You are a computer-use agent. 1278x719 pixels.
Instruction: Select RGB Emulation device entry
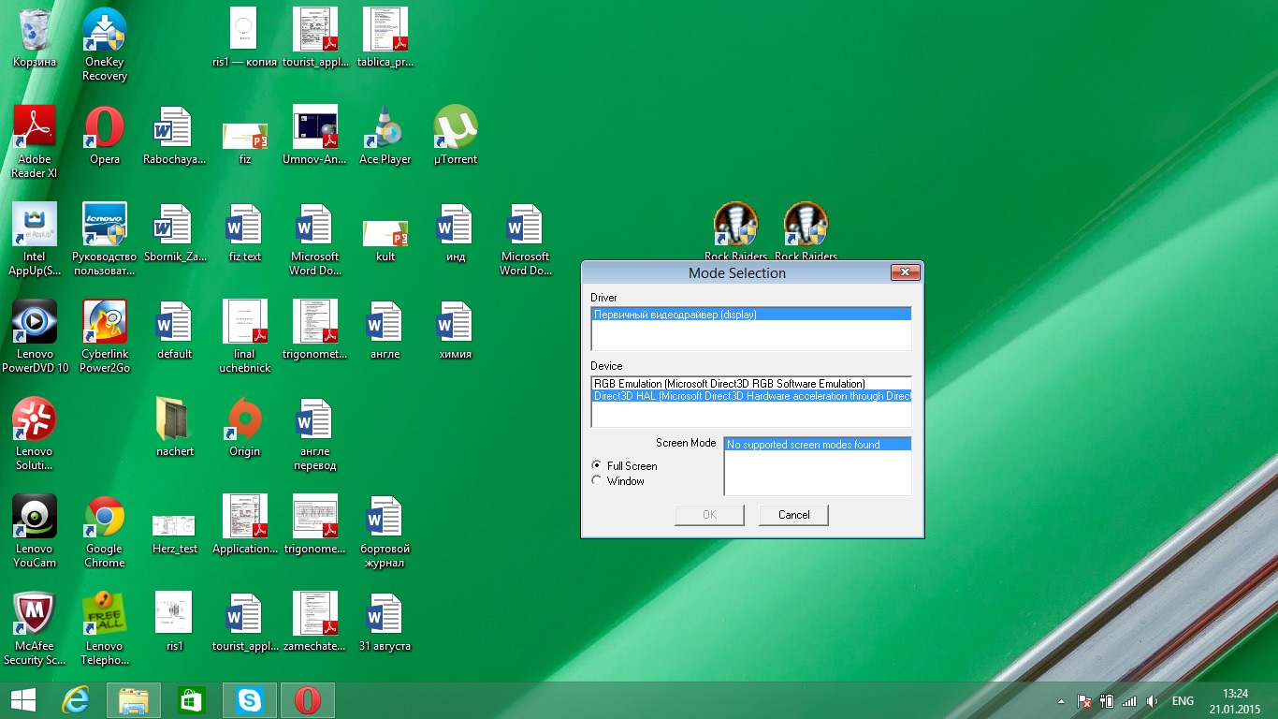pyautogui.click(x=751, y=384)
